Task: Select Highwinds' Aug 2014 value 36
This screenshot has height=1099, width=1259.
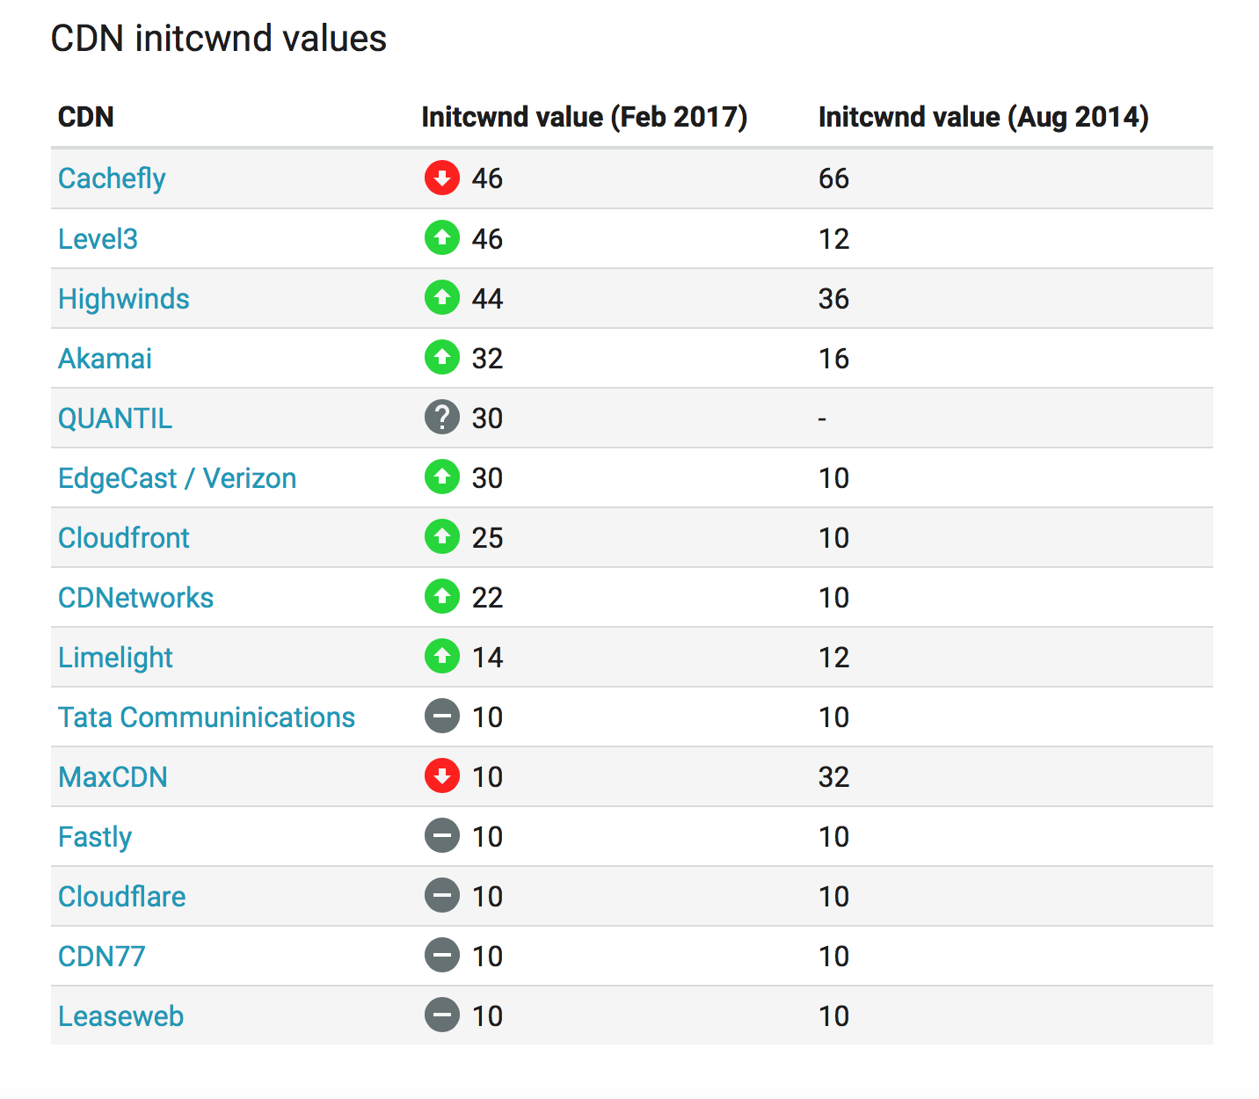Action: coord(833,299)
